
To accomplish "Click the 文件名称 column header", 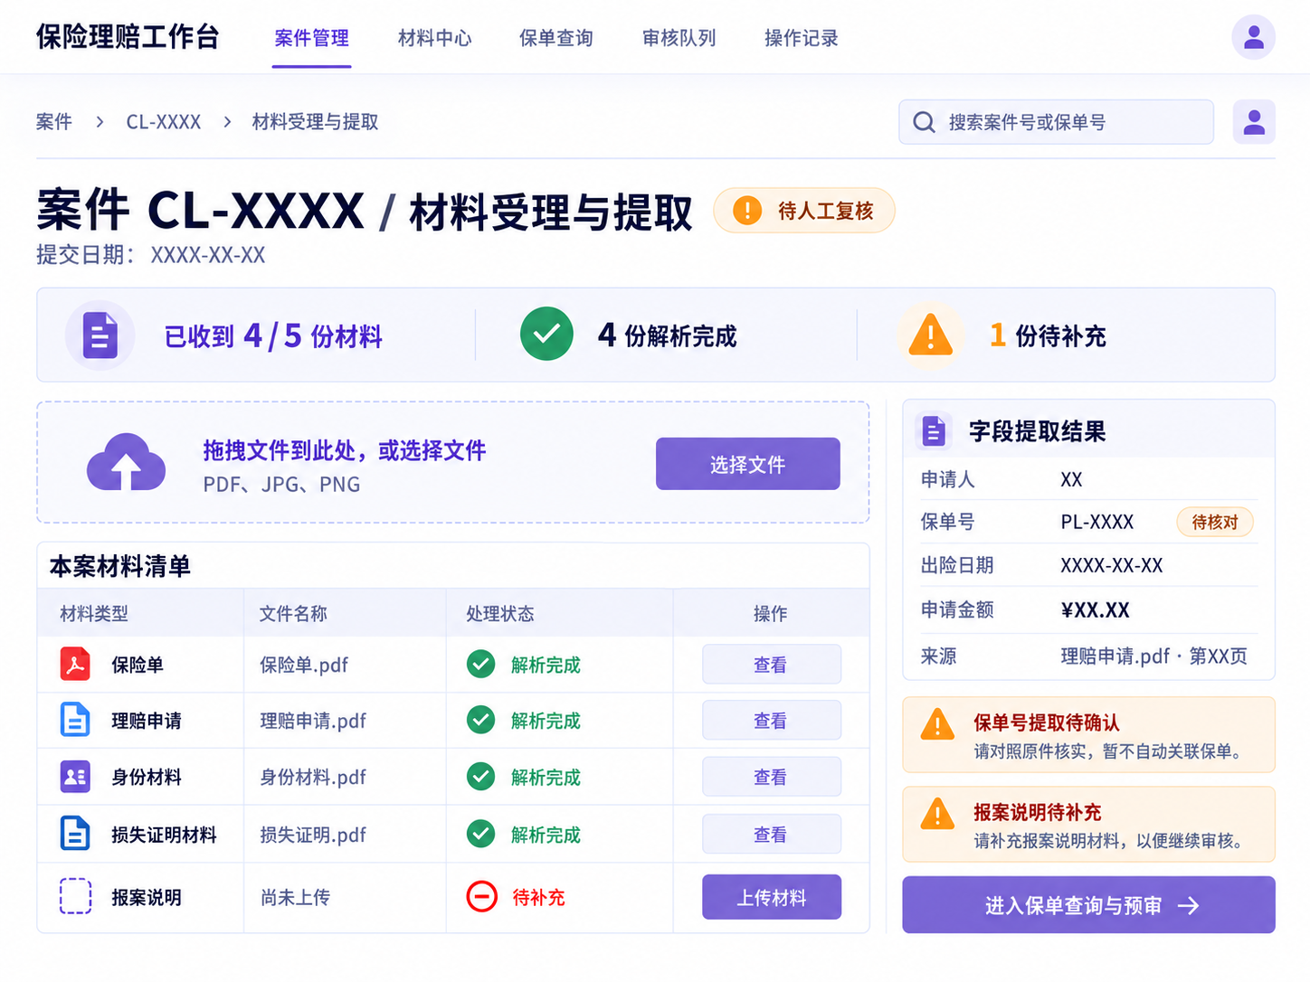I will click(293, 613).
